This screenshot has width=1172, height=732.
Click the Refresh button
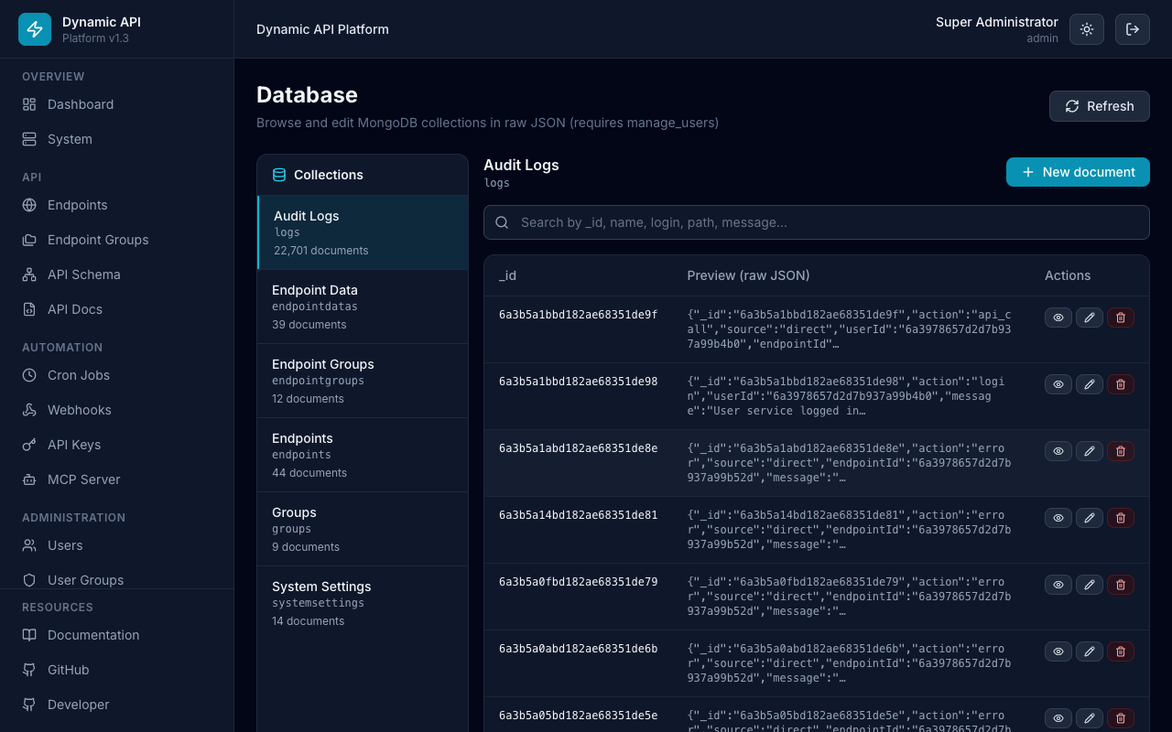point(1100,106)
